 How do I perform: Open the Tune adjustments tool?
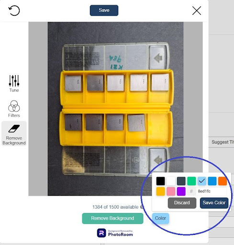tap(14, 84)
